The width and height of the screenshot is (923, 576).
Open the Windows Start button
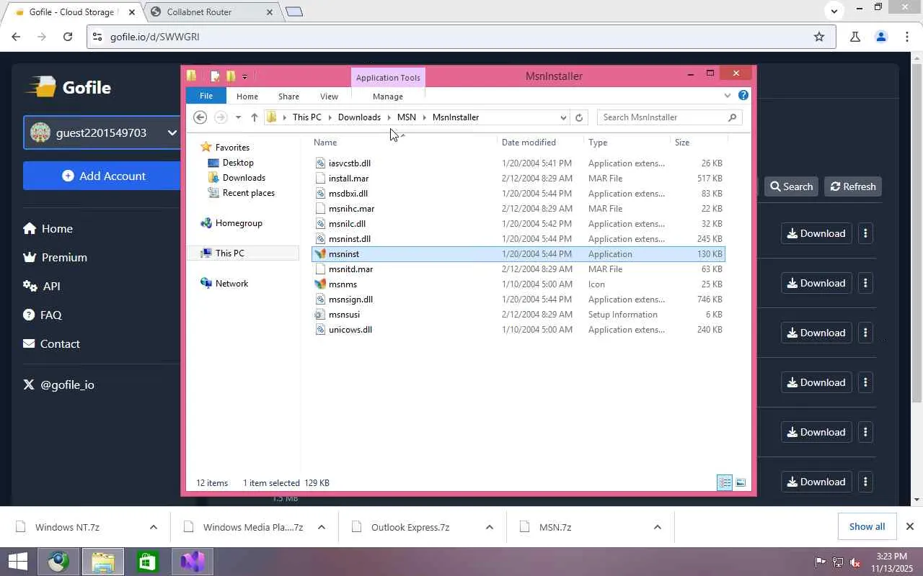[x=18, y=562]
